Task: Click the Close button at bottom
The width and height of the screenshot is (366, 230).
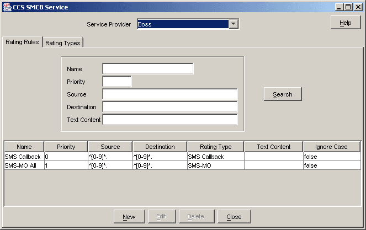Action: tap(234, 217)
